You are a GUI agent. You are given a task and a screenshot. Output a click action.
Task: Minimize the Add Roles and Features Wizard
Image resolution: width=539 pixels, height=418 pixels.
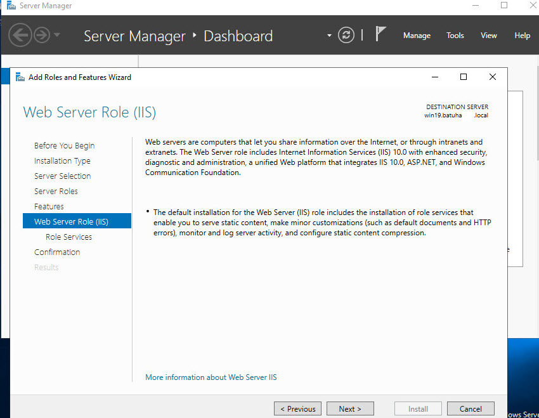[x=434, y=77]
